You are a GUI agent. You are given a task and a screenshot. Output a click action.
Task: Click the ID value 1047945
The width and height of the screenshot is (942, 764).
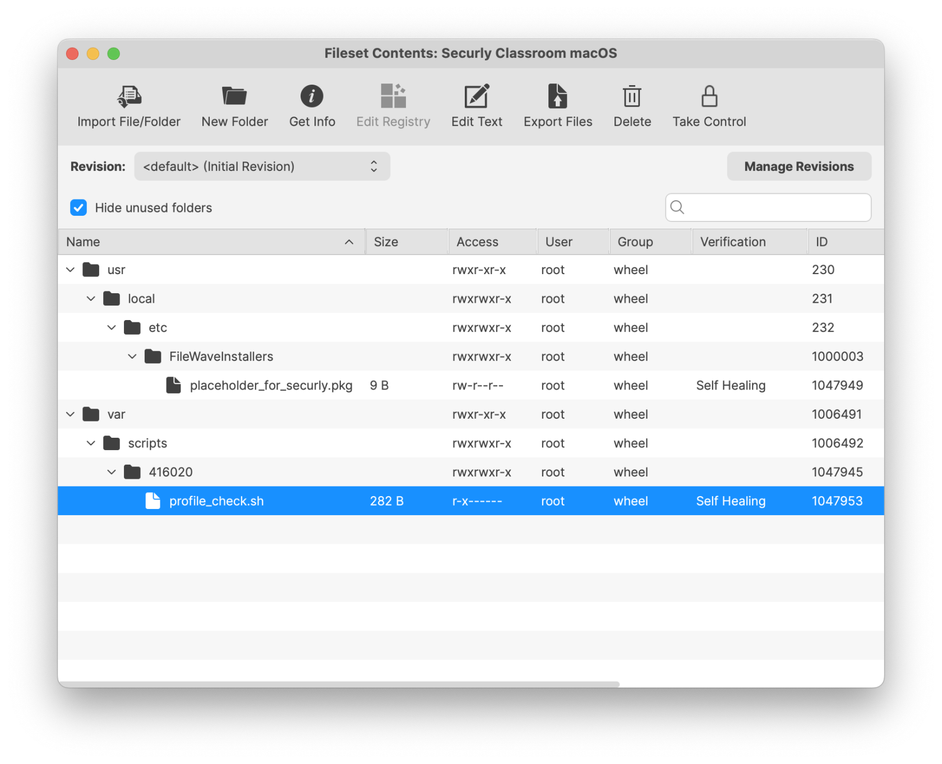click(x=837, y=472)
